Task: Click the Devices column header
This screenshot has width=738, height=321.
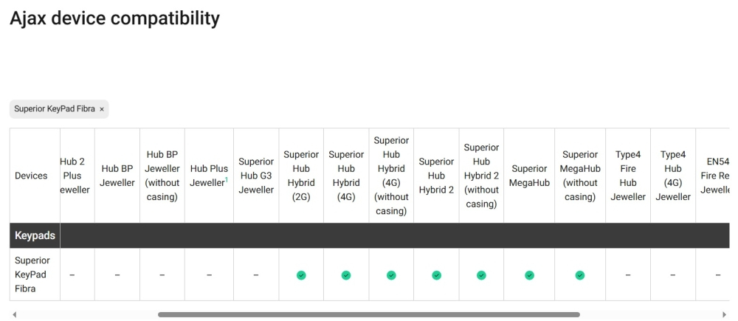Action: coord(31,176)
